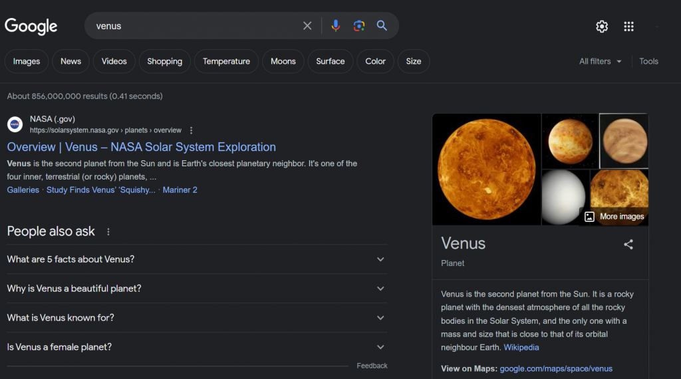Click Feedback below People also ask
Image resolution: width=681 pixels, height=379 pixels.
(372, 366)
